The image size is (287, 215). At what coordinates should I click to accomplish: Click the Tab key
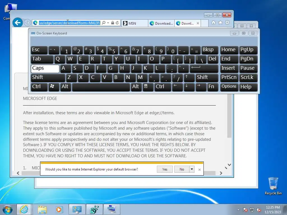pos(42,60)
